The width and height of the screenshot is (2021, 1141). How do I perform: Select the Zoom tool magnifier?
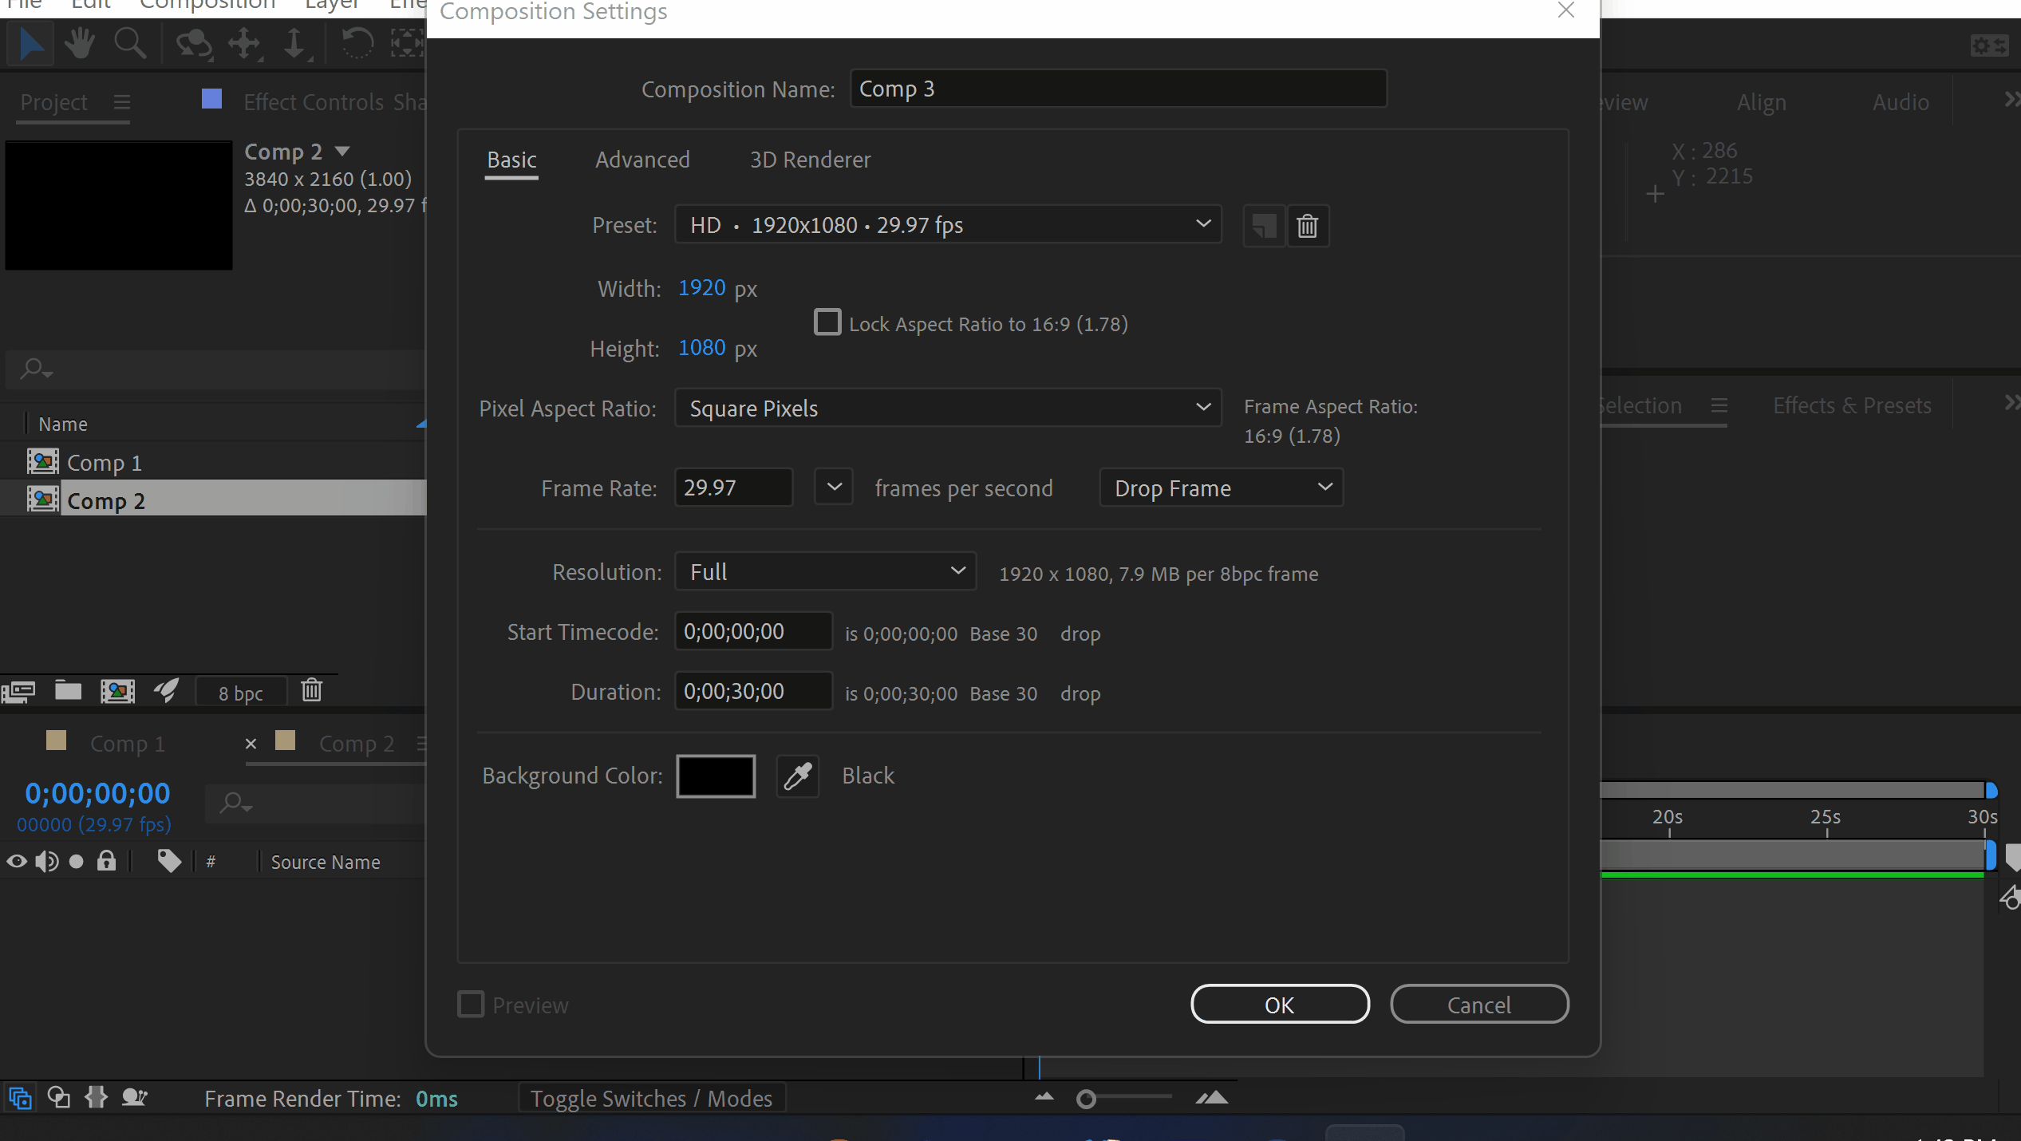[129, 42]
